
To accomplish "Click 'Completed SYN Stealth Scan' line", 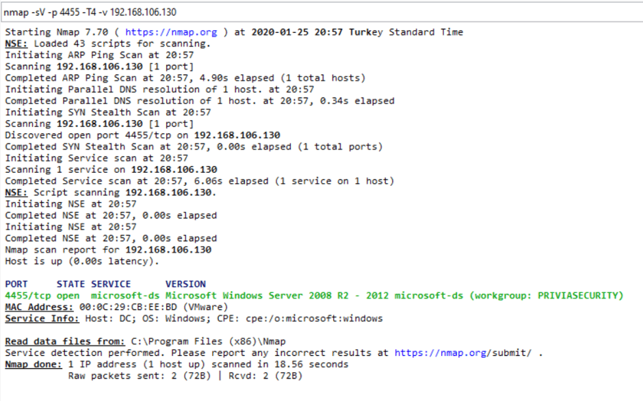I will (x=194, y=147).
